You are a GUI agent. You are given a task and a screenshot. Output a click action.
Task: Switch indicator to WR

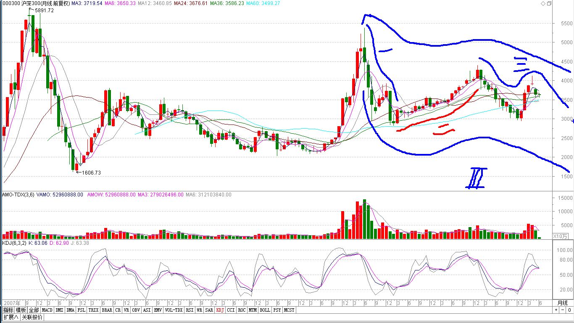tap(200, 310)
